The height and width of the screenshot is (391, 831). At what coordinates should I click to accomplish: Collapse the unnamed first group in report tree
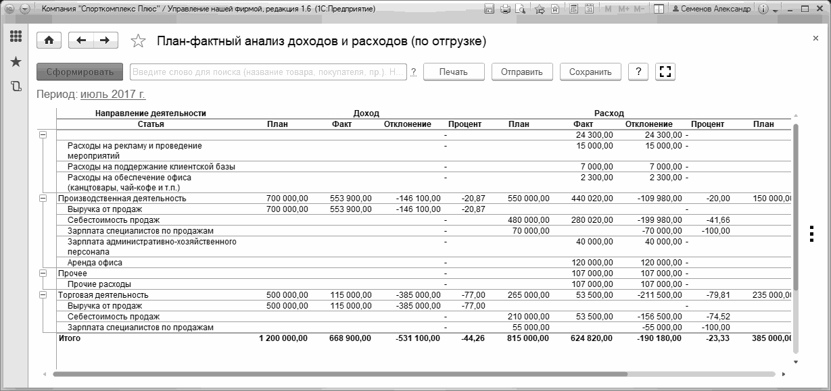[x=43, y=135]
